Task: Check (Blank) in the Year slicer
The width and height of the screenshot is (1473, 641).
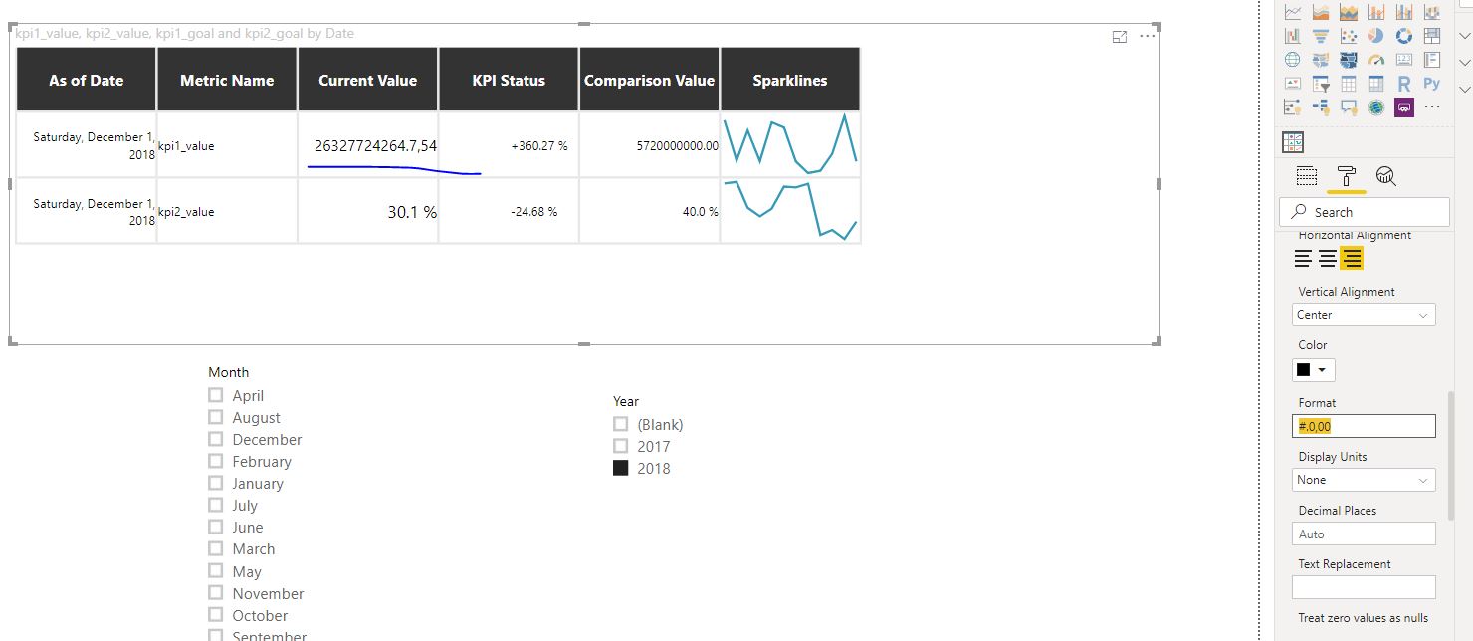Action: (x=620, y=424)
